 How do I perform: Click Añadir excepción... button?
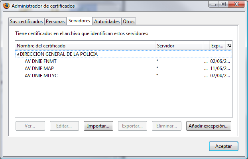point(209,126)
